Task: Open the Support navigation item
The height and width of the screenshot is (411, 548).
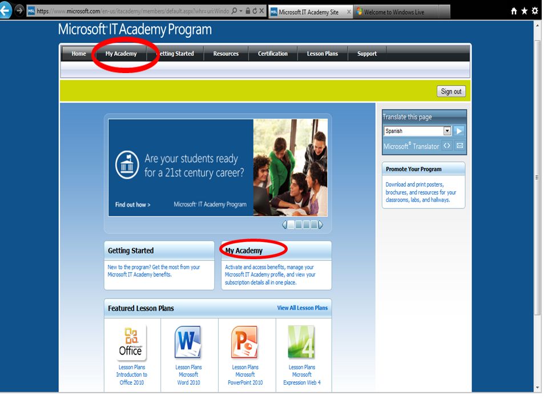Action: [x=367, y=54]
